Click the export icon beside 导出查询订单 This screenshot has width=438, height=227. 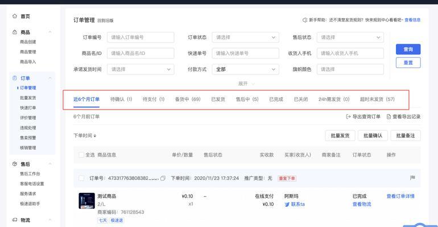[x=348, y=116]
